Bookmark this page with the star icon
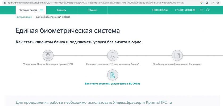Screen dimensions: 223x106 click(x=218, y=3)
